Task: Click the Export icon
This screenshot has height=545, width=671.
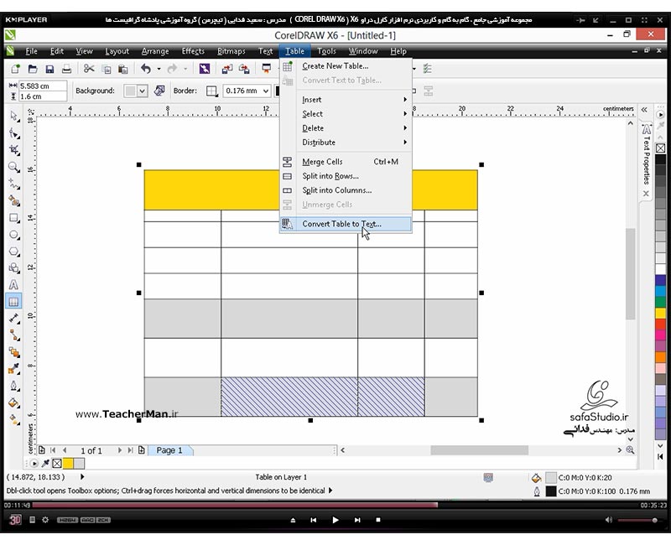Action: coord(244,69)
